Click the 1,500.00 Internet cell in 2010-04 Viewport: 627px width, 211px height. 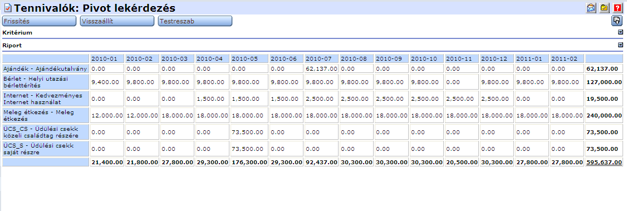(212, 99)
